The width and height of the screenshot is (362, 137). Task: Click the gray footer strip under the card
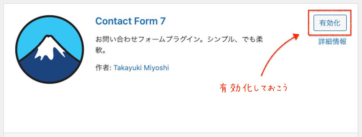(x=181, y=135)
